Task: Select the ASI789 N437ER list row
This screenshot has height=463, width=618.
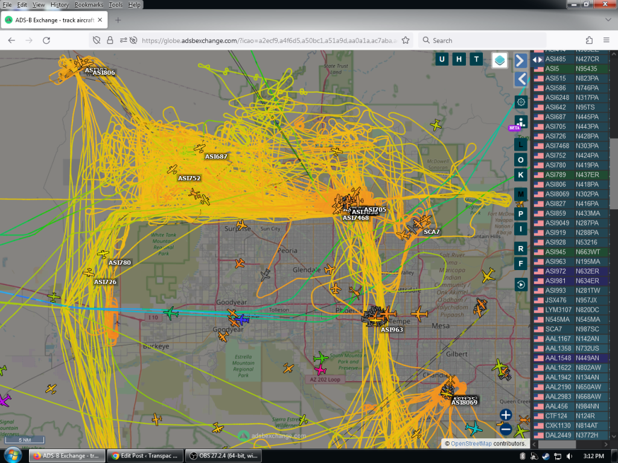Action: 571,175
